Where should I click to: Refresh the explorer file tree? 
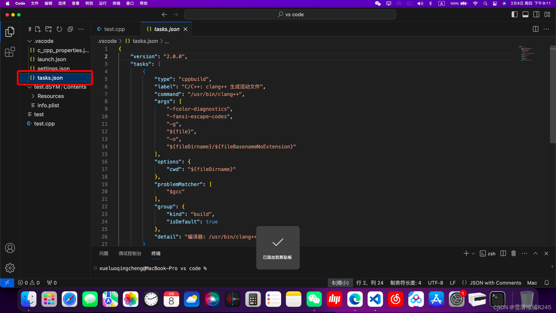[59, 29]
